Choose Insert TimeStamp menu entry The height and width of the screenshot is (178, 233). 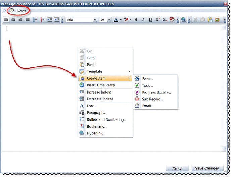[105, 85]
